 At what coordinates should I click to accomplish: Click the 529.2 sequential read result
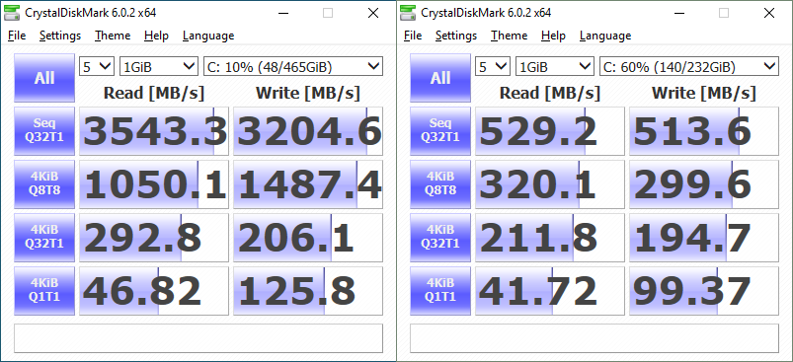(550, 131)
